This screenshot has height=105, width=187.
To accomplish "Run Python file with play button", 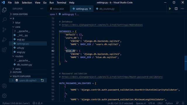I will [170, 9].
